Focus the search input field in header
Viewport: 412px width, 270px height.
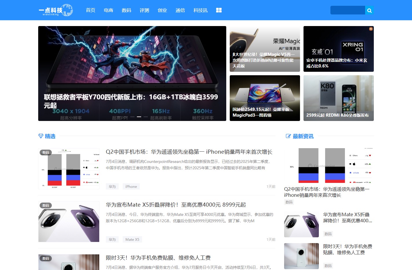[348, 10]
